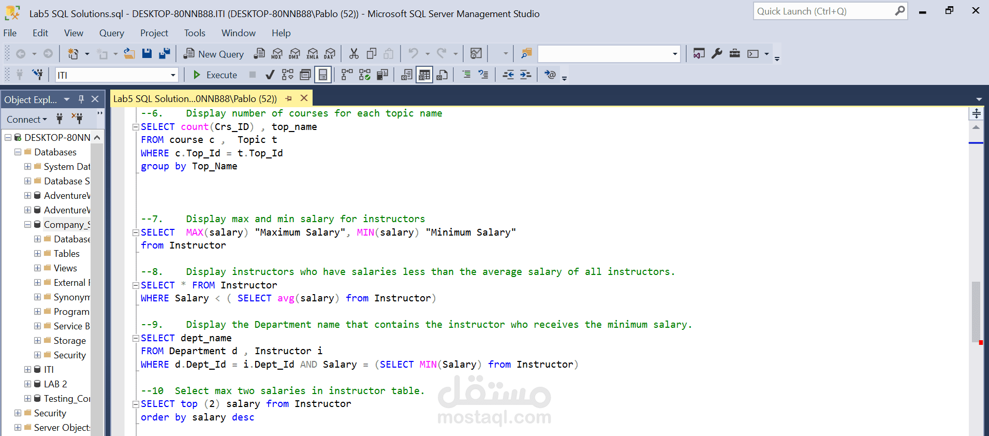Open the Tools menu
The image size is (989, 436).
[195, 33]
